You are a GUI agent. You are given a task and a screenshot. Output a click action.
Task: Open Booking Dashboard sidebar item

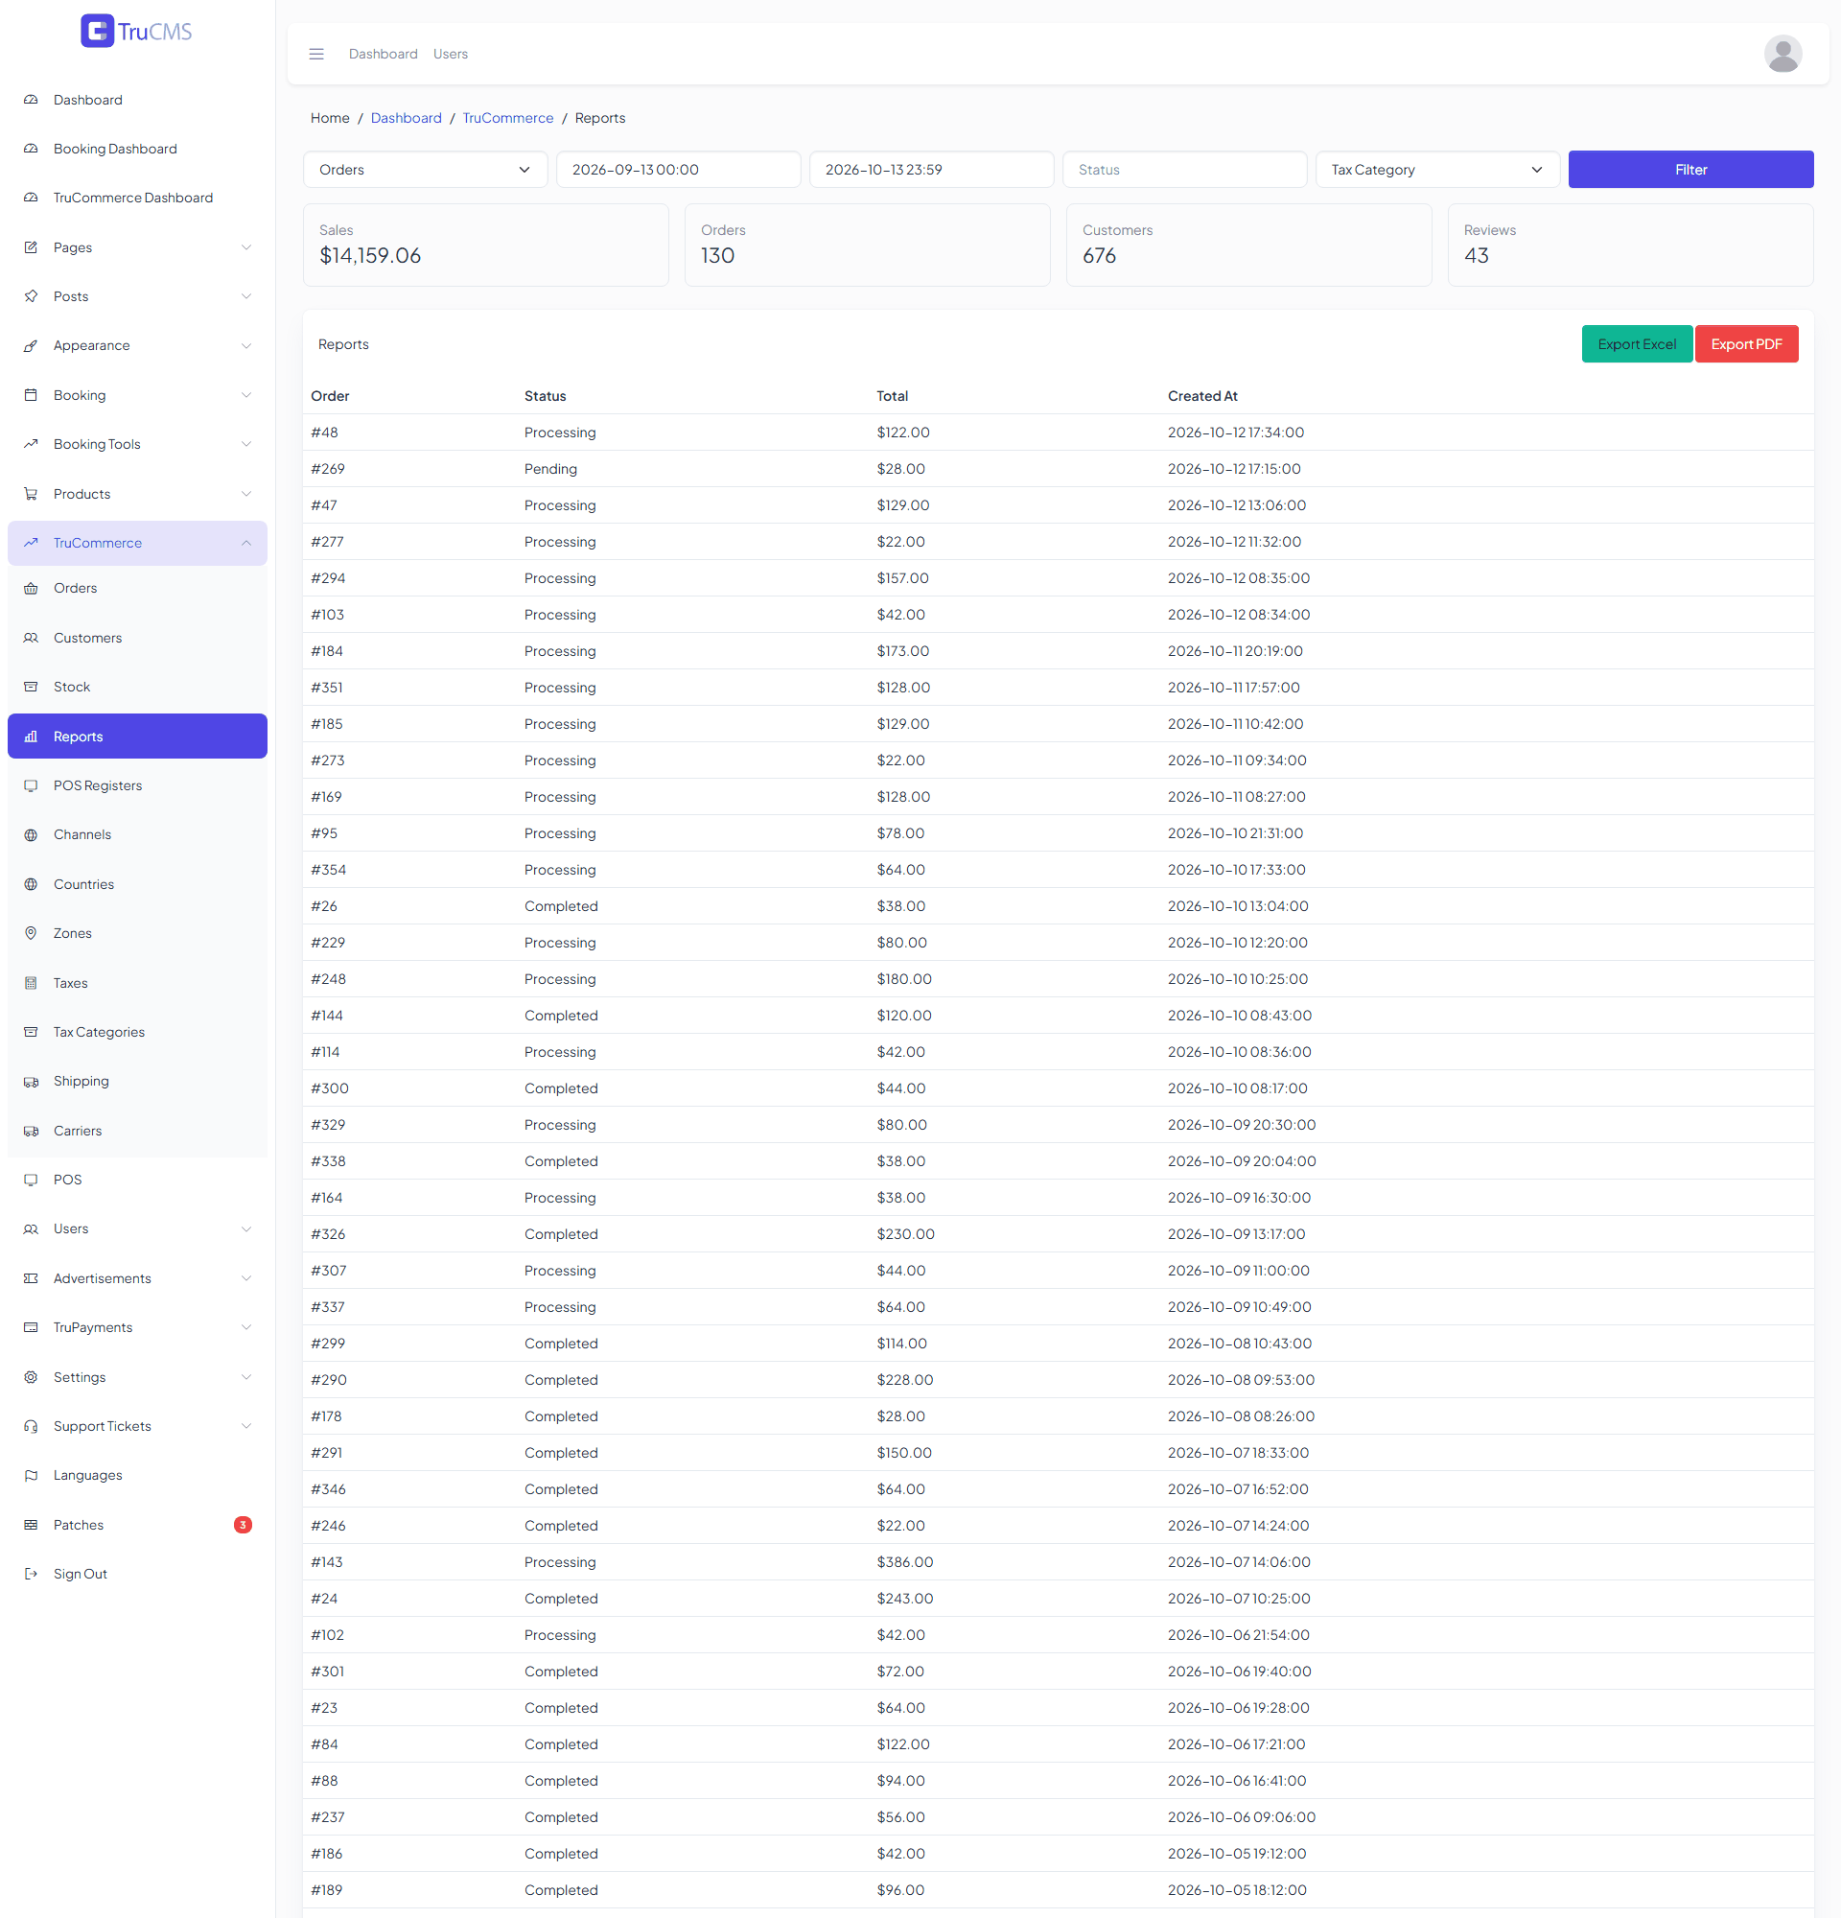click(137, 149)
